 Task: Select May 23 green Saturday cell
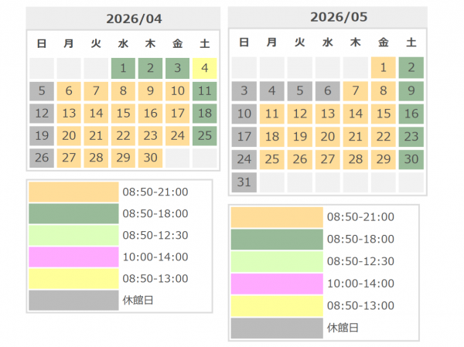pos(411,137)
